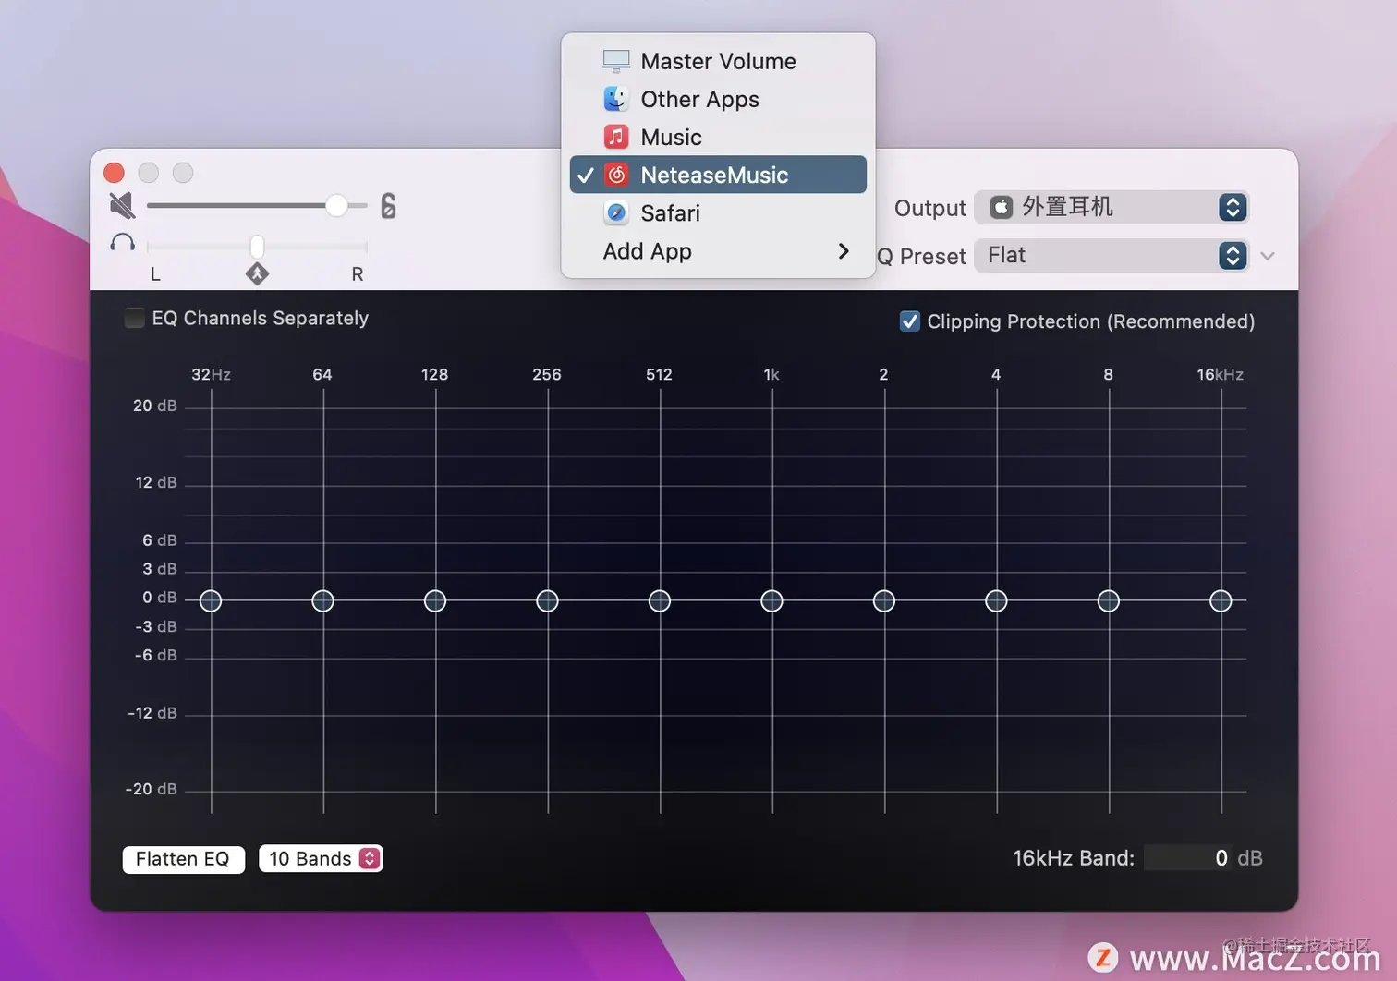This screenshot has height=981, width=1397.
Task: Open the EQ Preset Flat dropdown
Action: [1112, 255]
